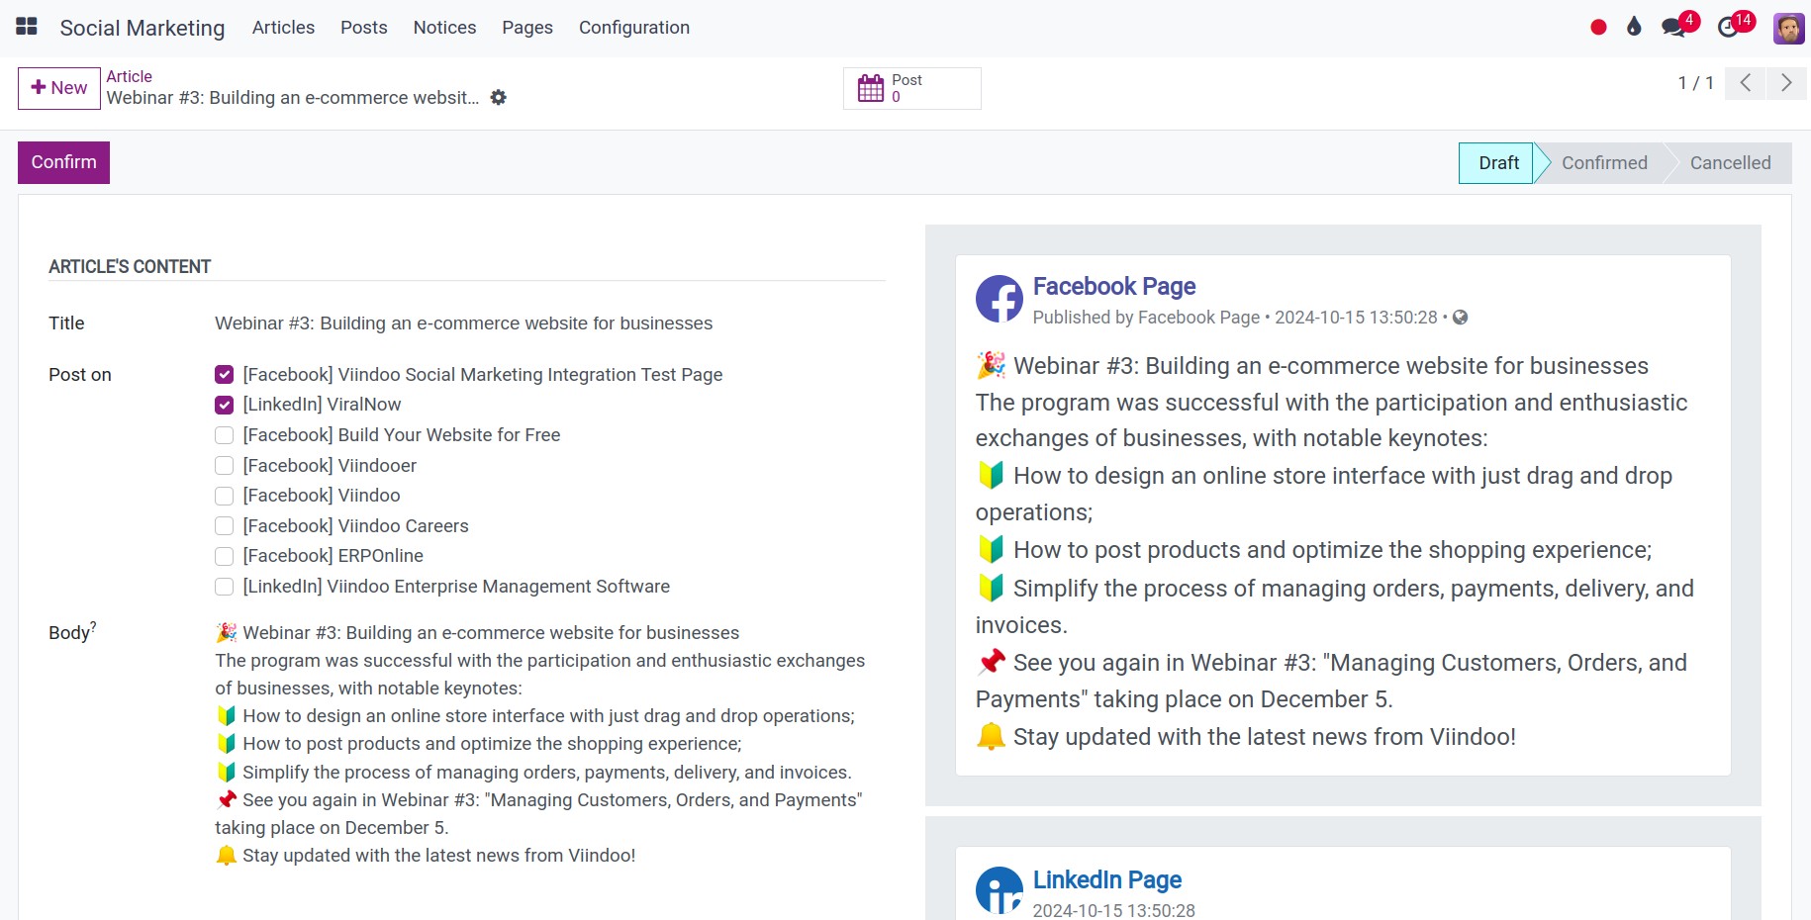
Task: Enable the Facebook Viindoo Careers checkbox
Action: click(x=225, y=526)
